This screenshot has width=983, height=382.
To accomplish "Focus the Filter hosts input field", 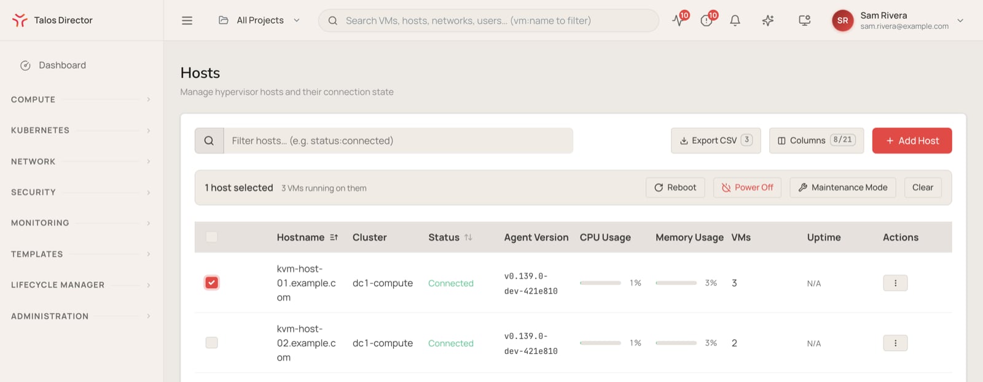I will click(x=398, y=141).
